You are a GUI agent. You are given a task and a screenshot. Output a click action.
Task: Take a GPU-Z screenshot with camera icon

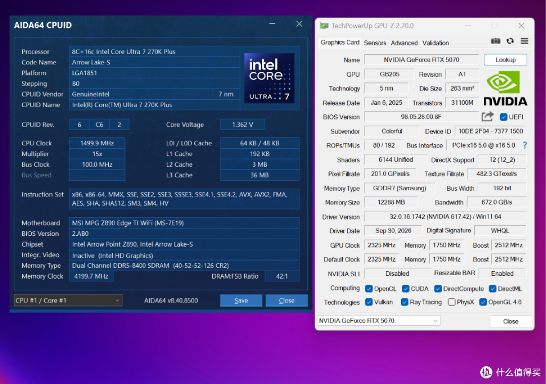click(495, 41)
